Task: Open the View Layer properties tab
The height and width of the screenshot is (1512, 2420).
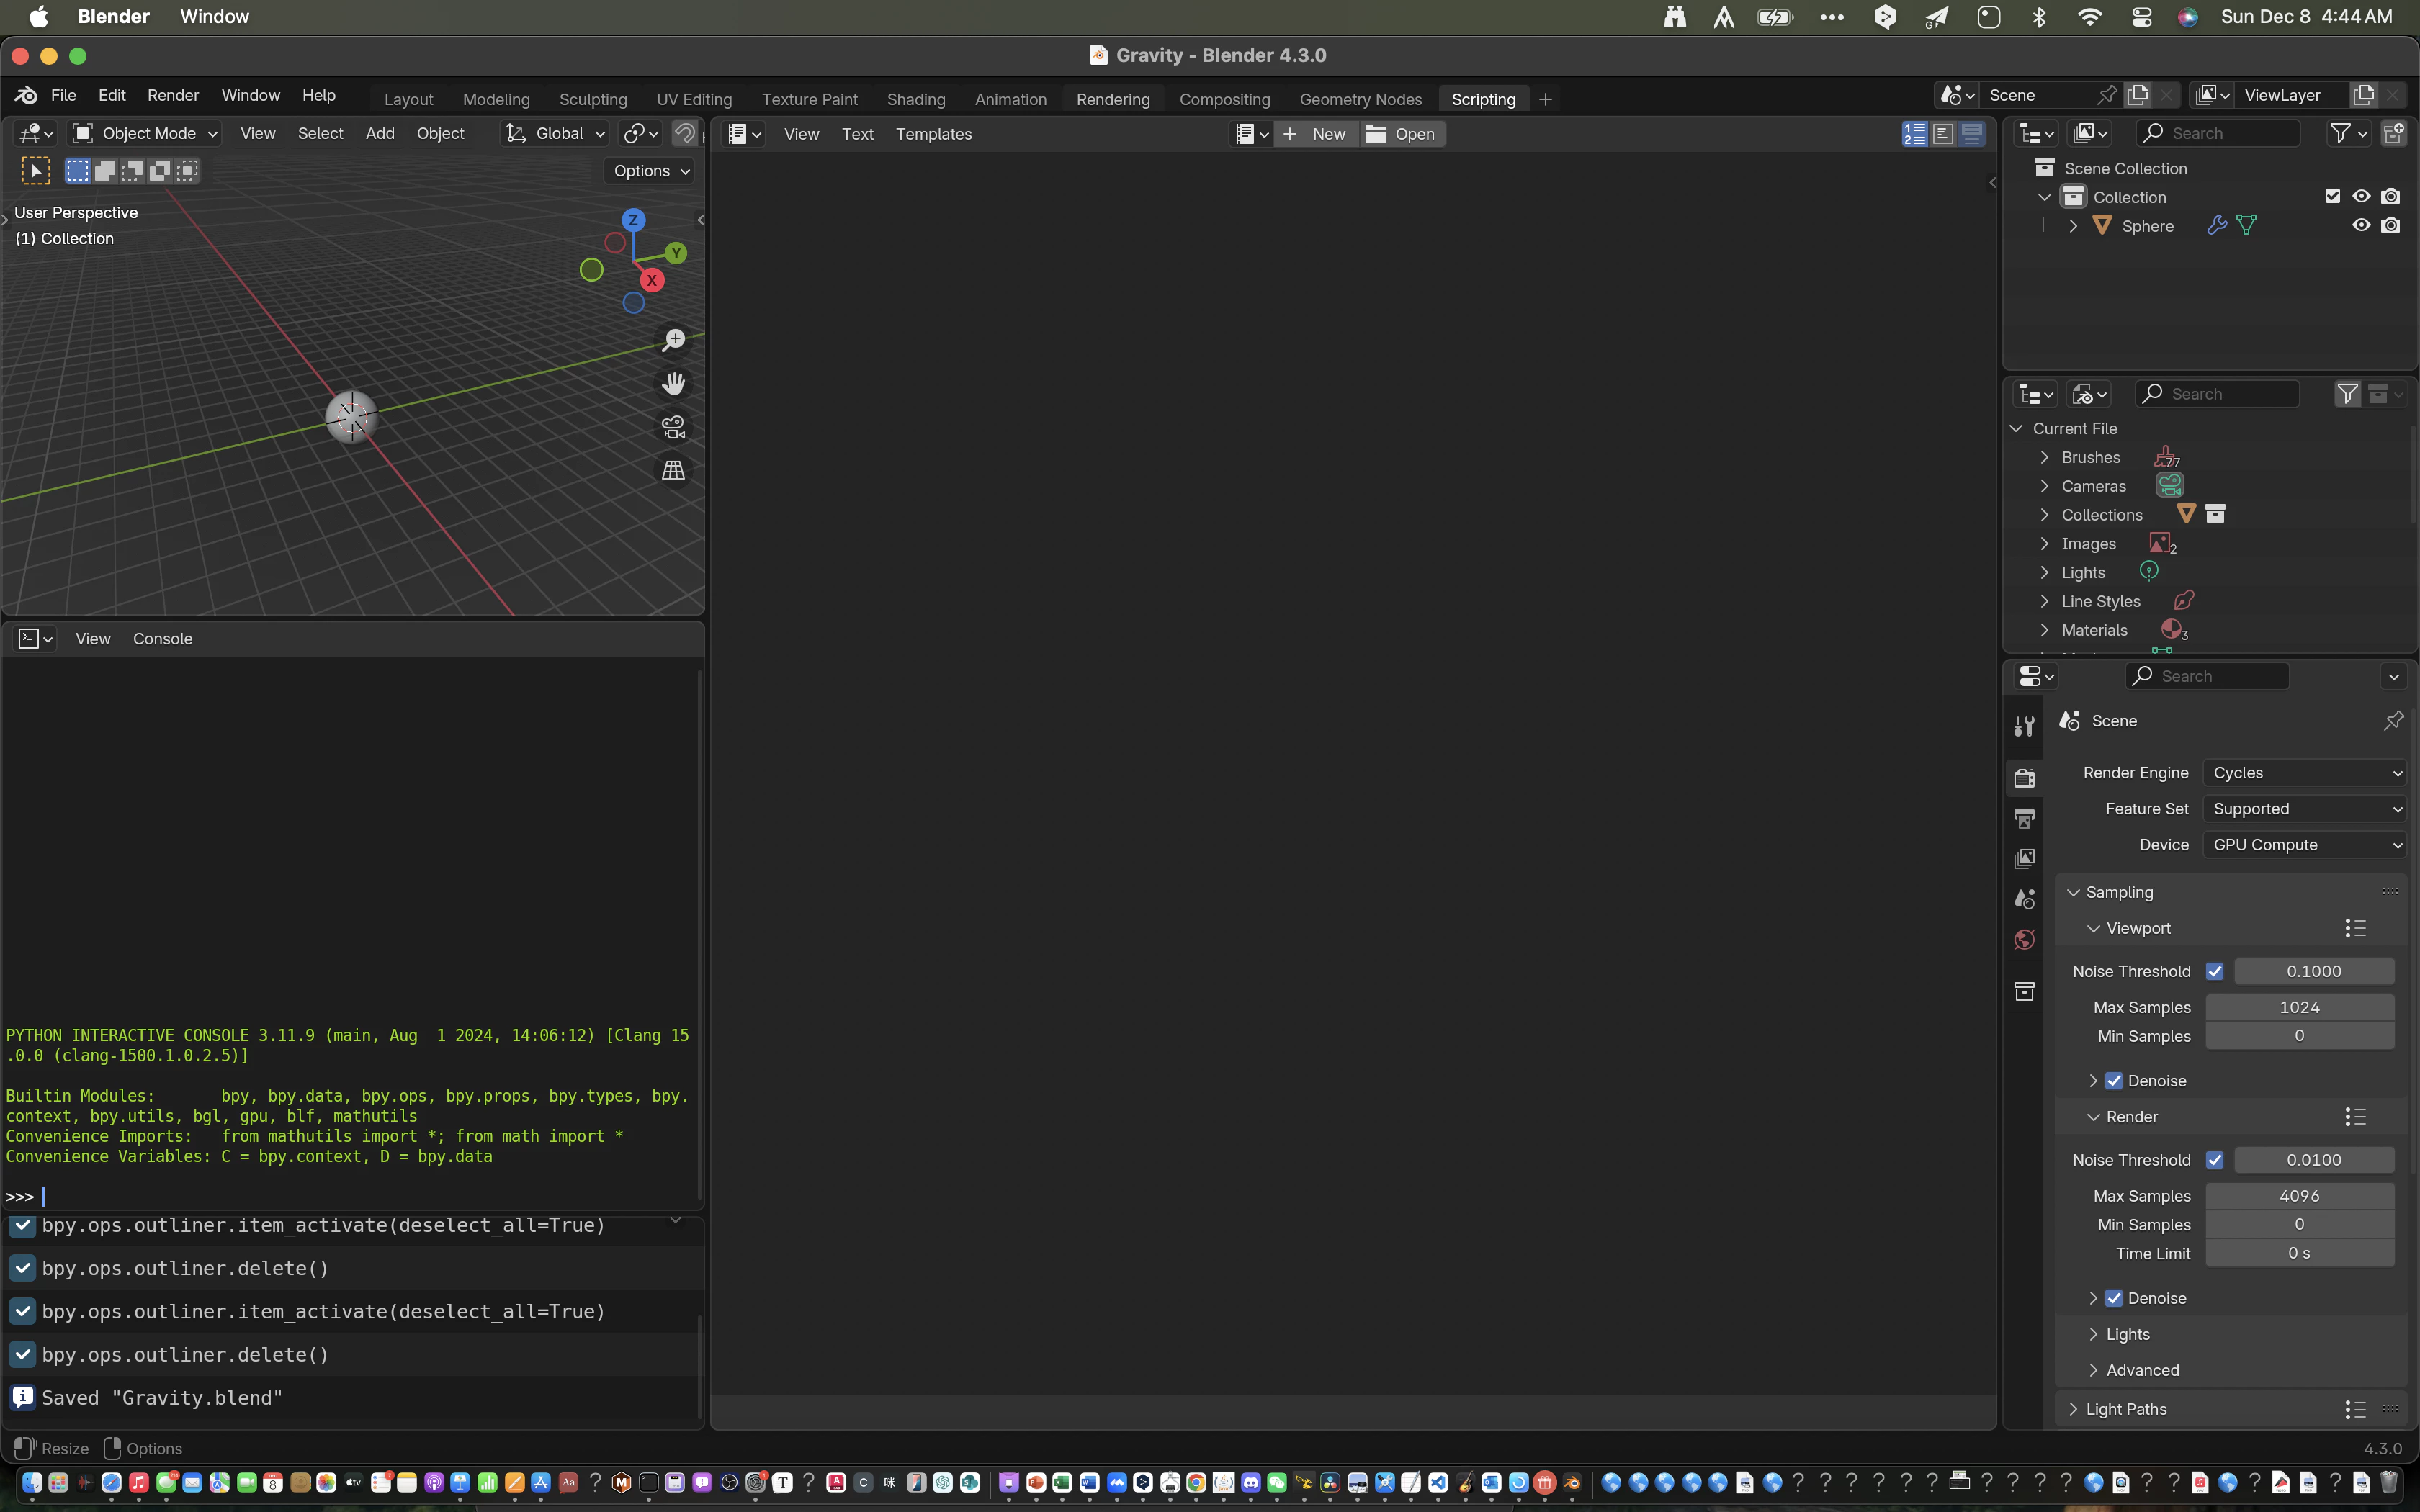Action: 2024,859
